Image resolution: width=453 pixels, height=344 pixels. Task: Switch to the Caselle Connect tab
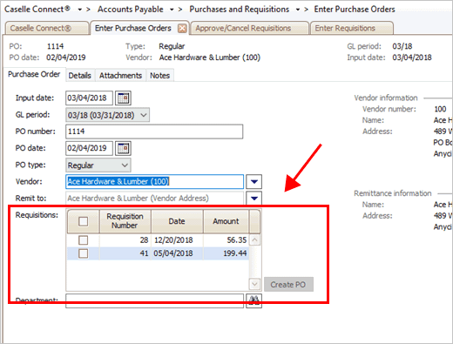click(x=47, y=28)
